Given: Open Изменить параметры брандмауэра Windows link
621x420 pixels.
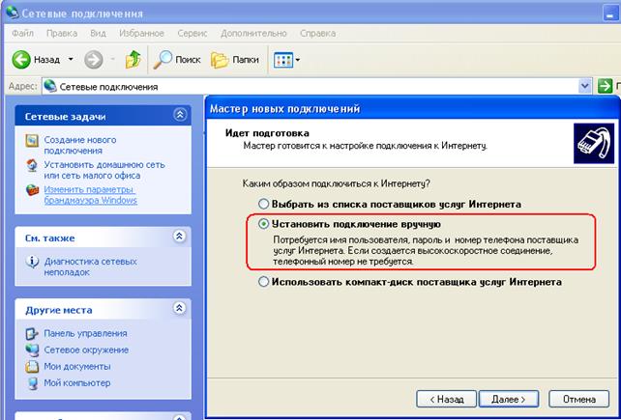Looking at the screenshot, I should coord(90,195).
